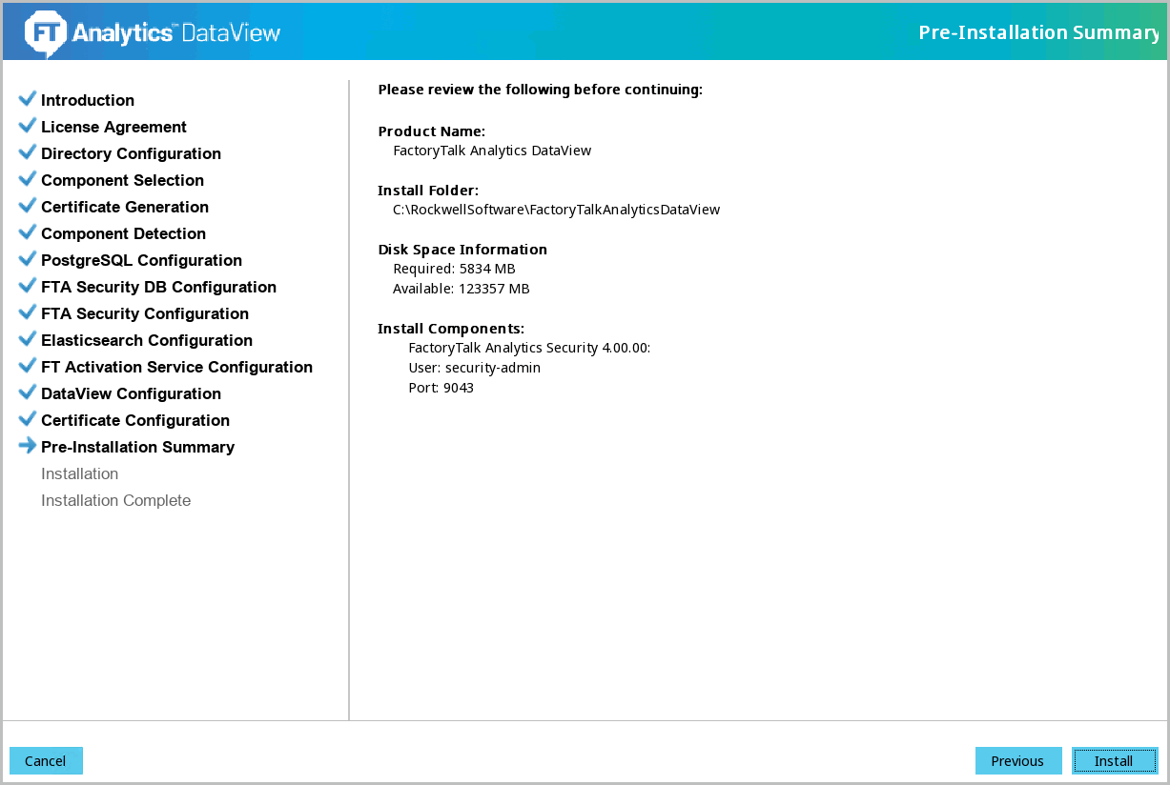Click the Pre-Installation Summary header title
The height and width of the screenshot is (785, 1170).
1037,32
